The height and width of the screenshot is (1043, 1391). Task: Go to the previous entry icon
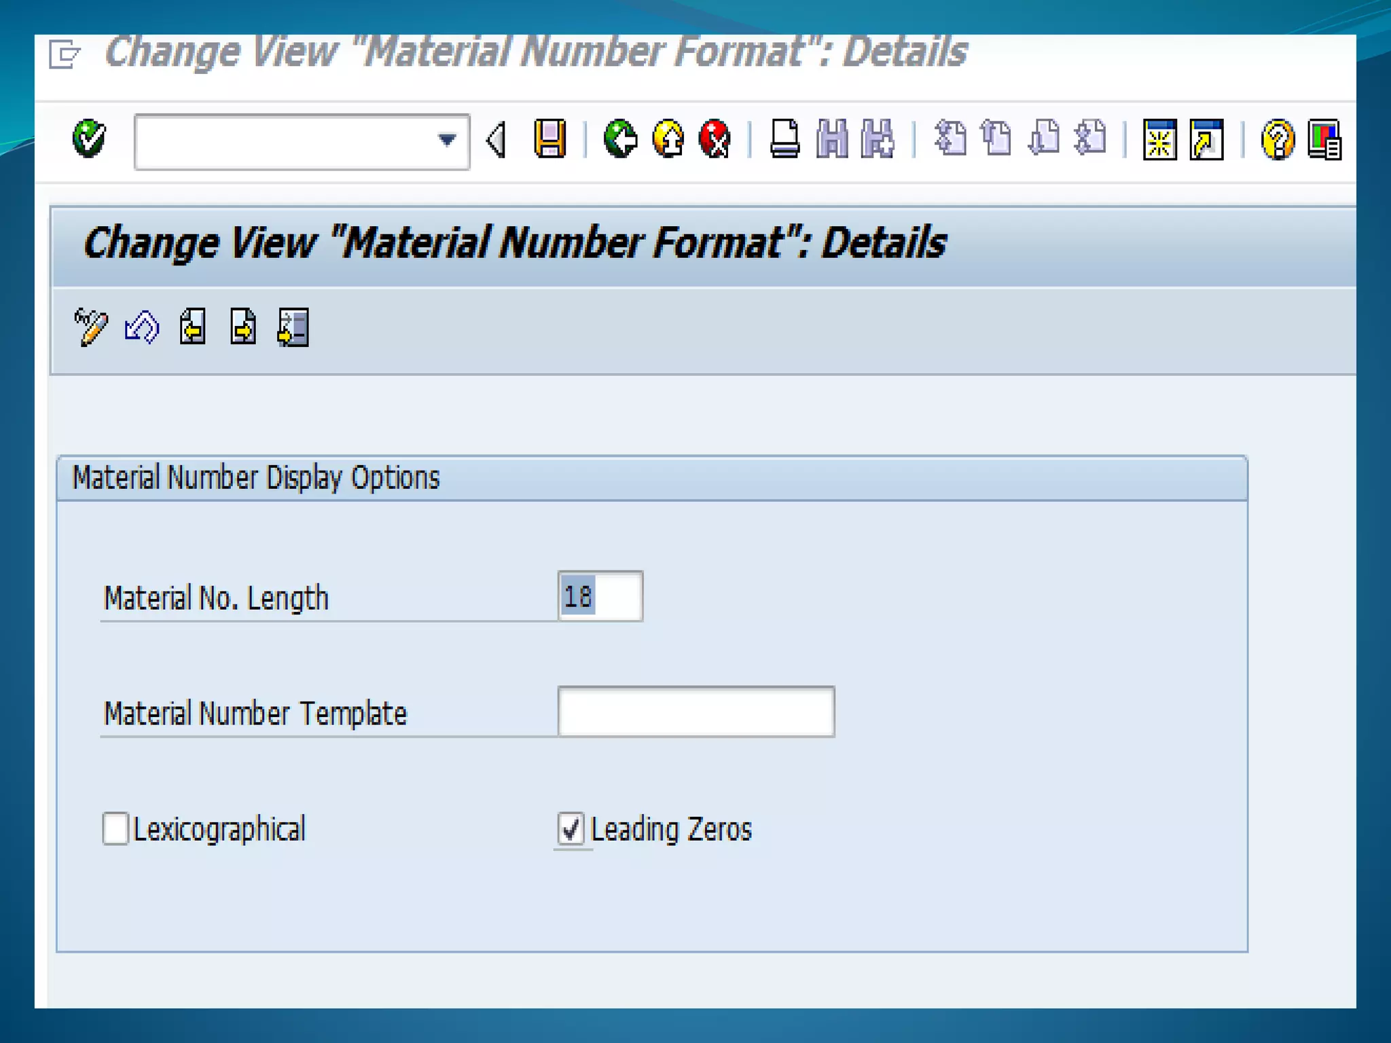[192, 328]
